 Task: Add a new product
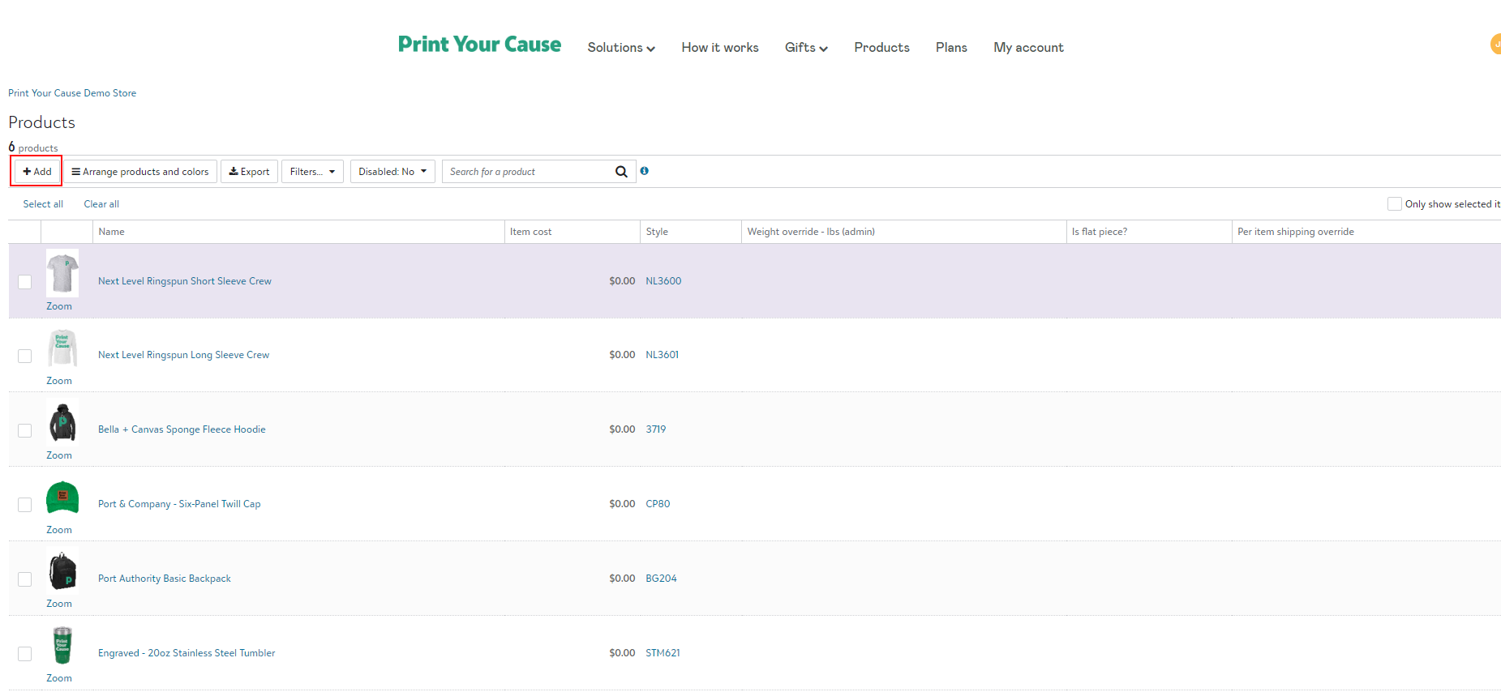pyautogui.click(x=37, y=172)
